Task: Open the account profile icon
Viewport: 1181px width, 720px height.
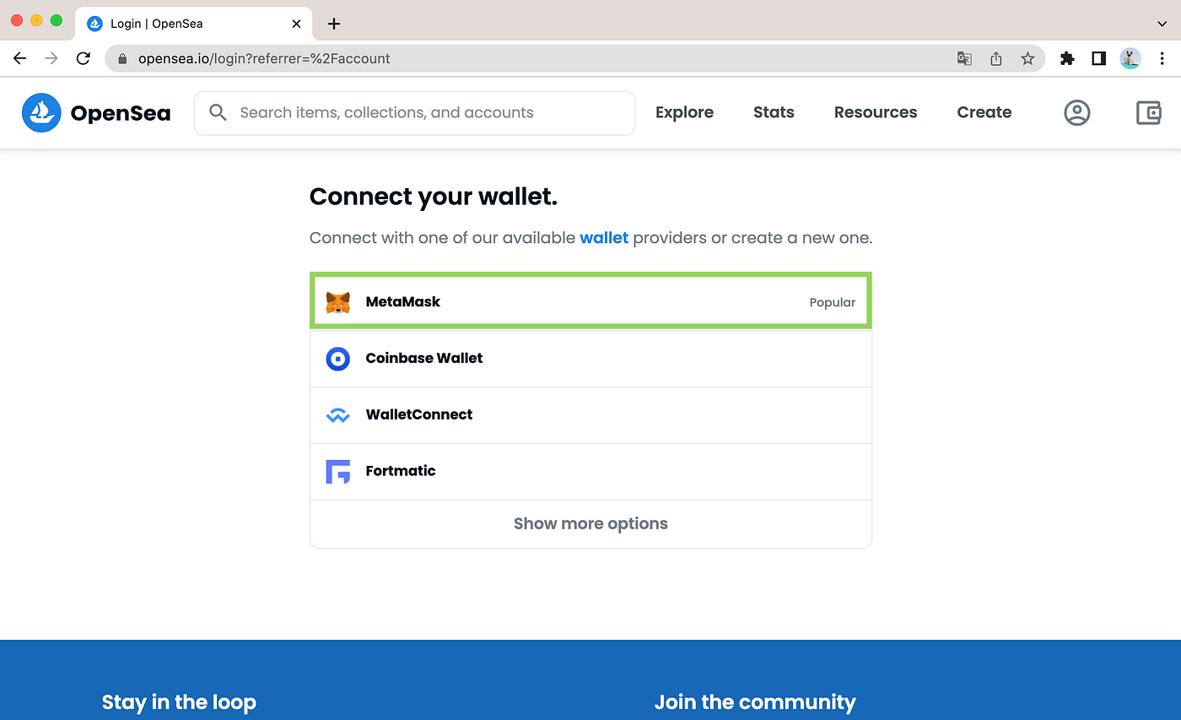Action: coord(1076,112)
